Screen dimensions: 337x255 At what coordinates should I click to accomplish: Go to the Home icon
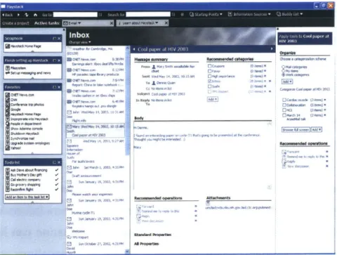tap(35, 15)
